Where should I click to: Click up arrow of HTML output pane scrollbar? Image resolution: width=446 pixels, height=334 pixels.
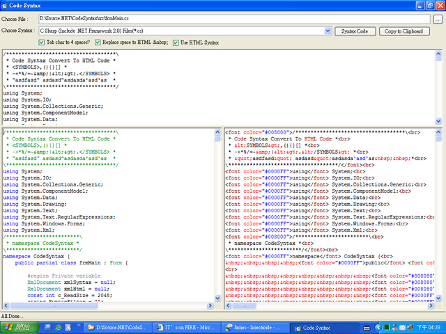pyautogui.click(x=438, y=132)
